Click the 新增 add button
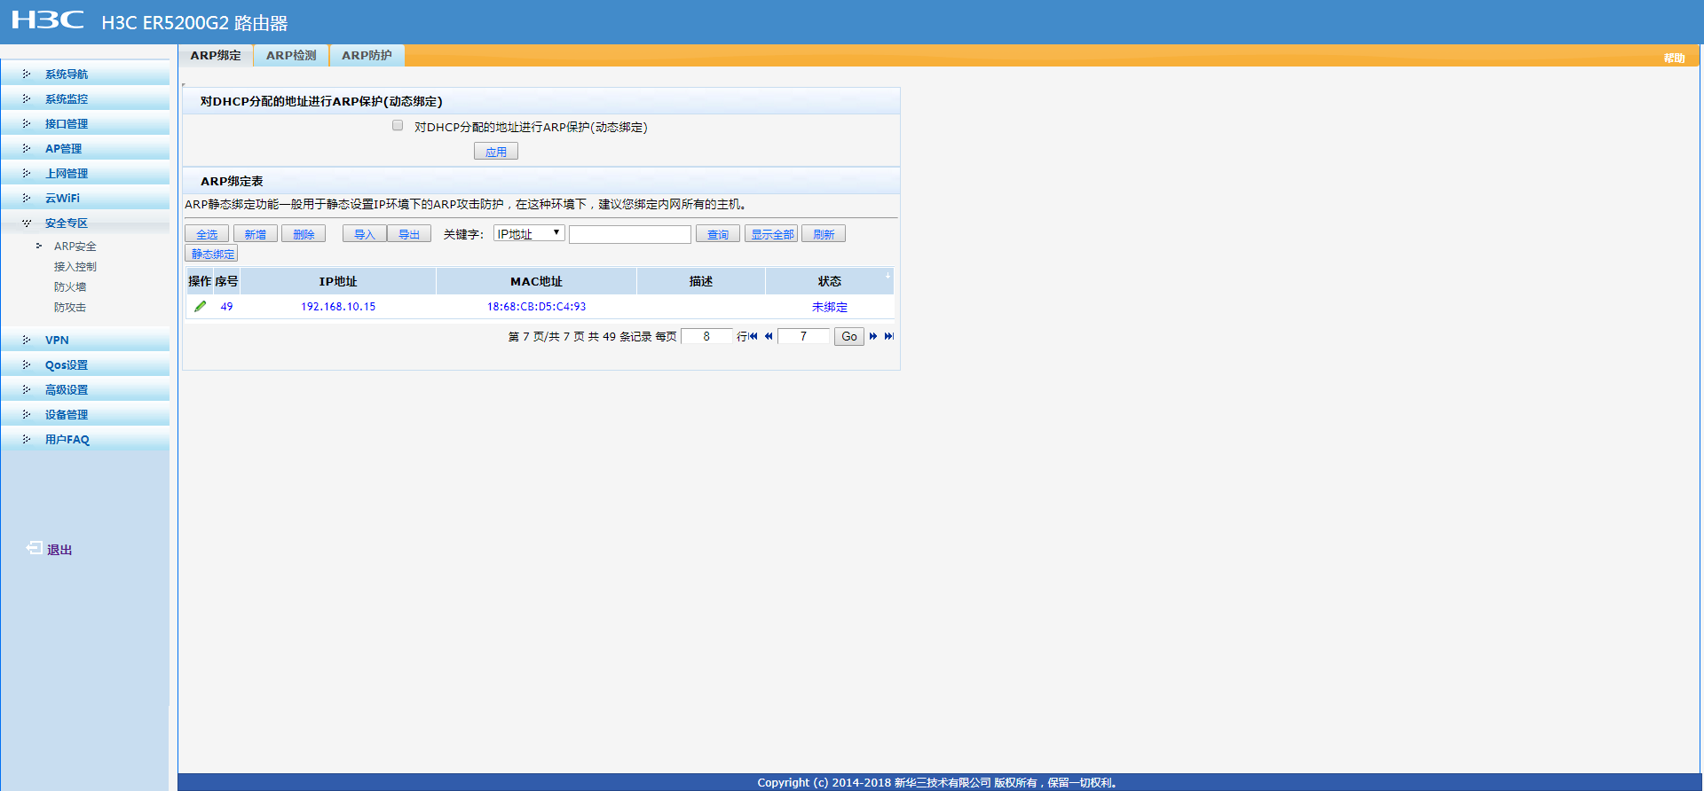 coord(256,234)
